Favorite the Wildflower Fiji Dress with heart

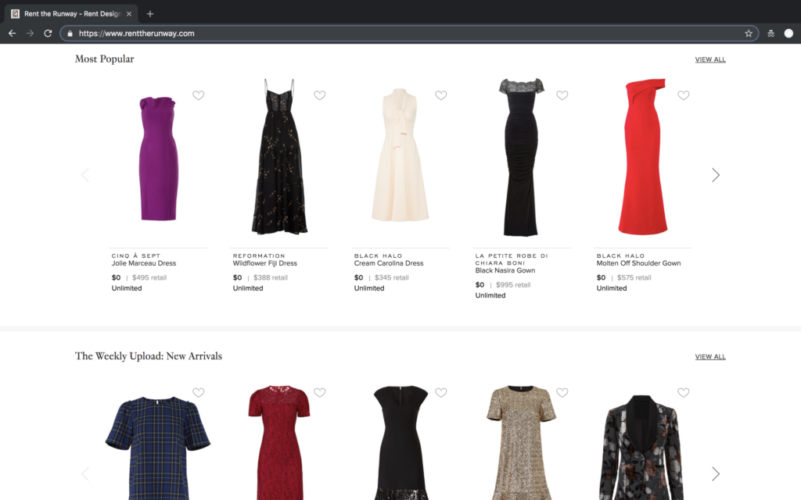click(x=320, y=95)
